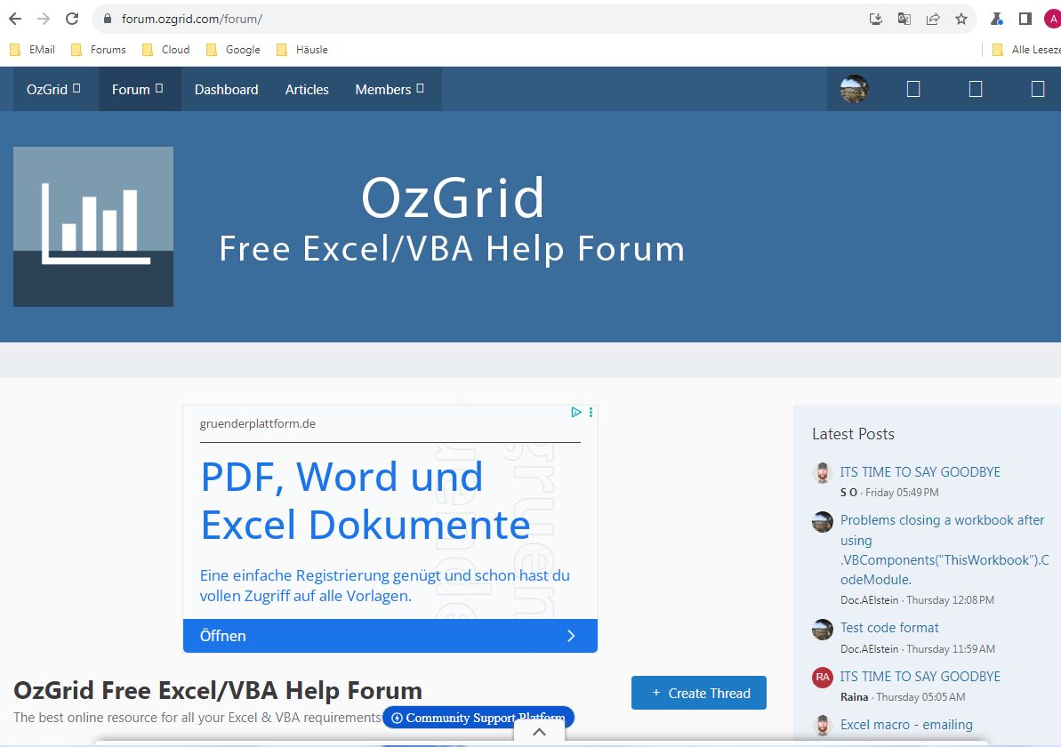Click the PDF, Word und Excel Dokumente ad headline

tap(366, 501)
